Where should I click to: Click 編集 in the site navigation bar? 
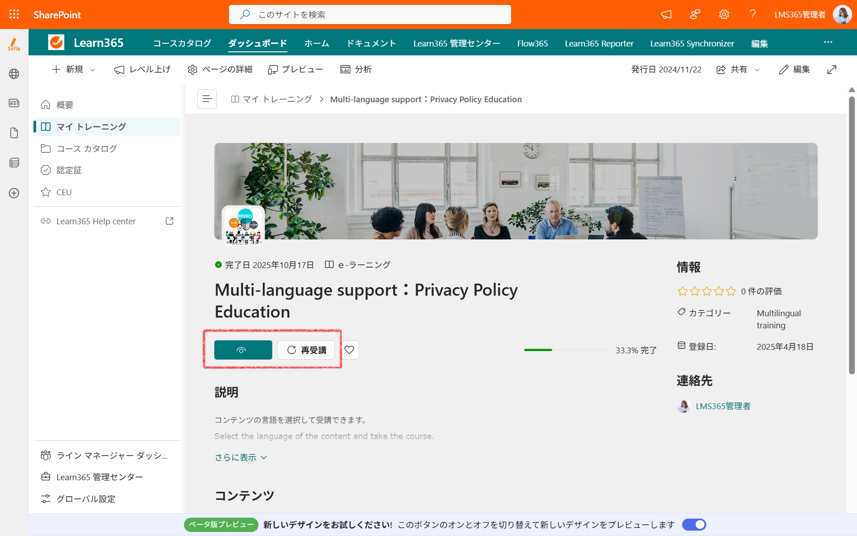click(x=759, y=43)
